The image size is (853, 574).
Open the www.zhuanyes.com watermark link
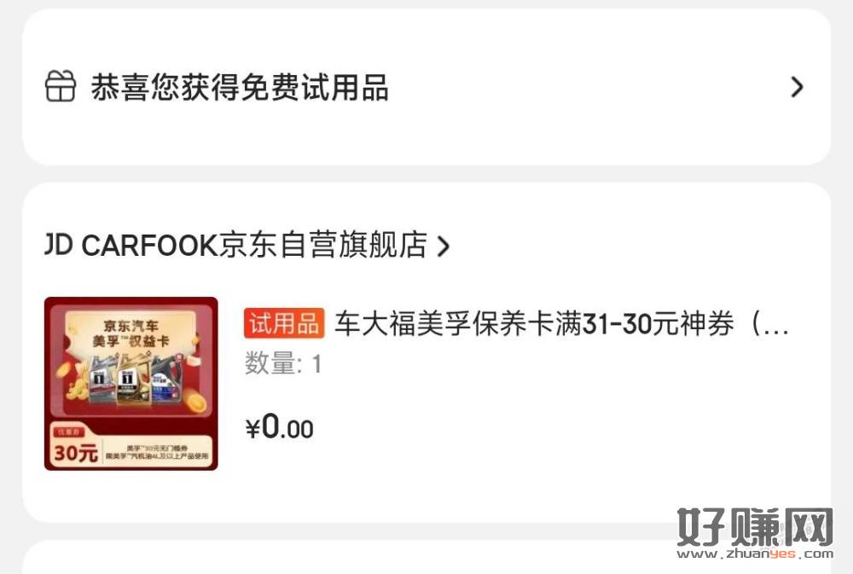[755, 554]
